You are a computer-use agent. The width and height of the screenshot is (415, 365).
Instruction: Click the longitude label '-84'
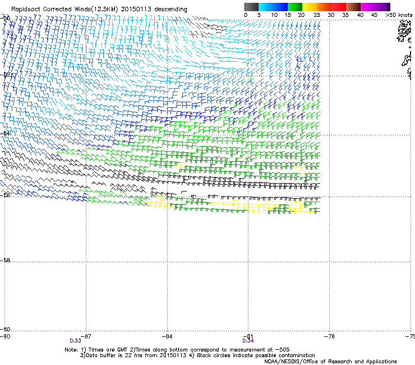click(167, 336)
